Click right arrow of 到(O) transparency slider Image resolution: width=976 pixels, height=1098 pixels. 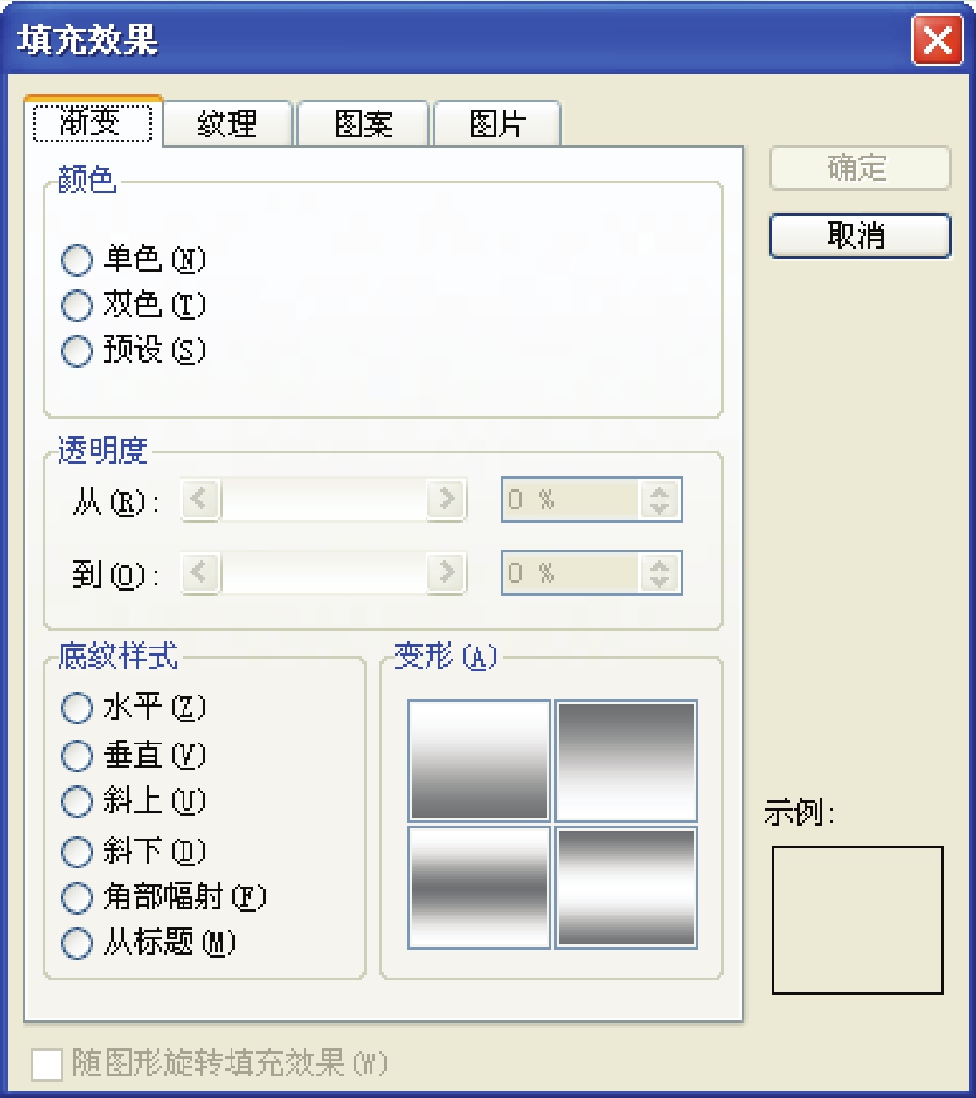(446, 573)
